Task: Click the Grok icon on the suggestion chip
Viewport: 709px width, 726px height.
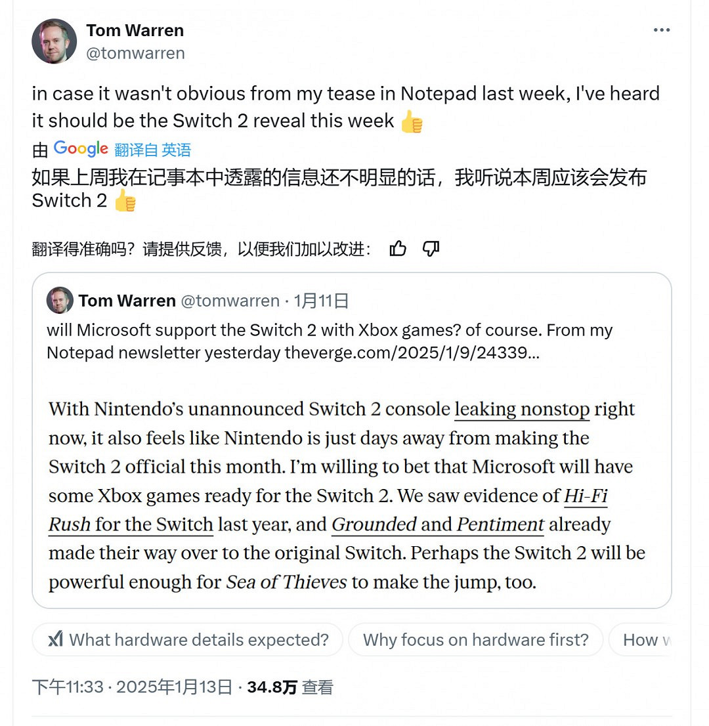Action: click(x=56, y=639)
